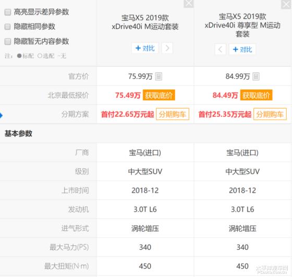
Task: Open 宝马X5 xDrive40i 尊享型 title link
Action: [242, 25]
